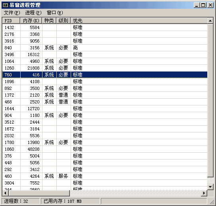Click memory value 12720
Screen dimensions: 216x206
click(x=33, y=109)
